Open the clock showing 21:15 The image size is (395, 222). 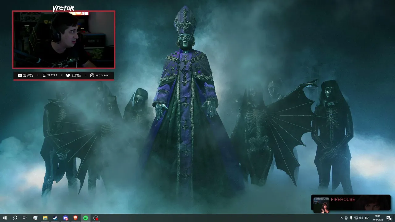tap(377, 218)
